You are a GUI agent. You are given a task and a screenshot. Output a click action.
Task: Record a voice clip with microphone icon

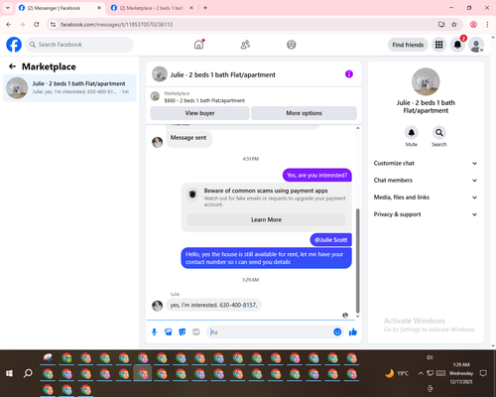point(154,331)
